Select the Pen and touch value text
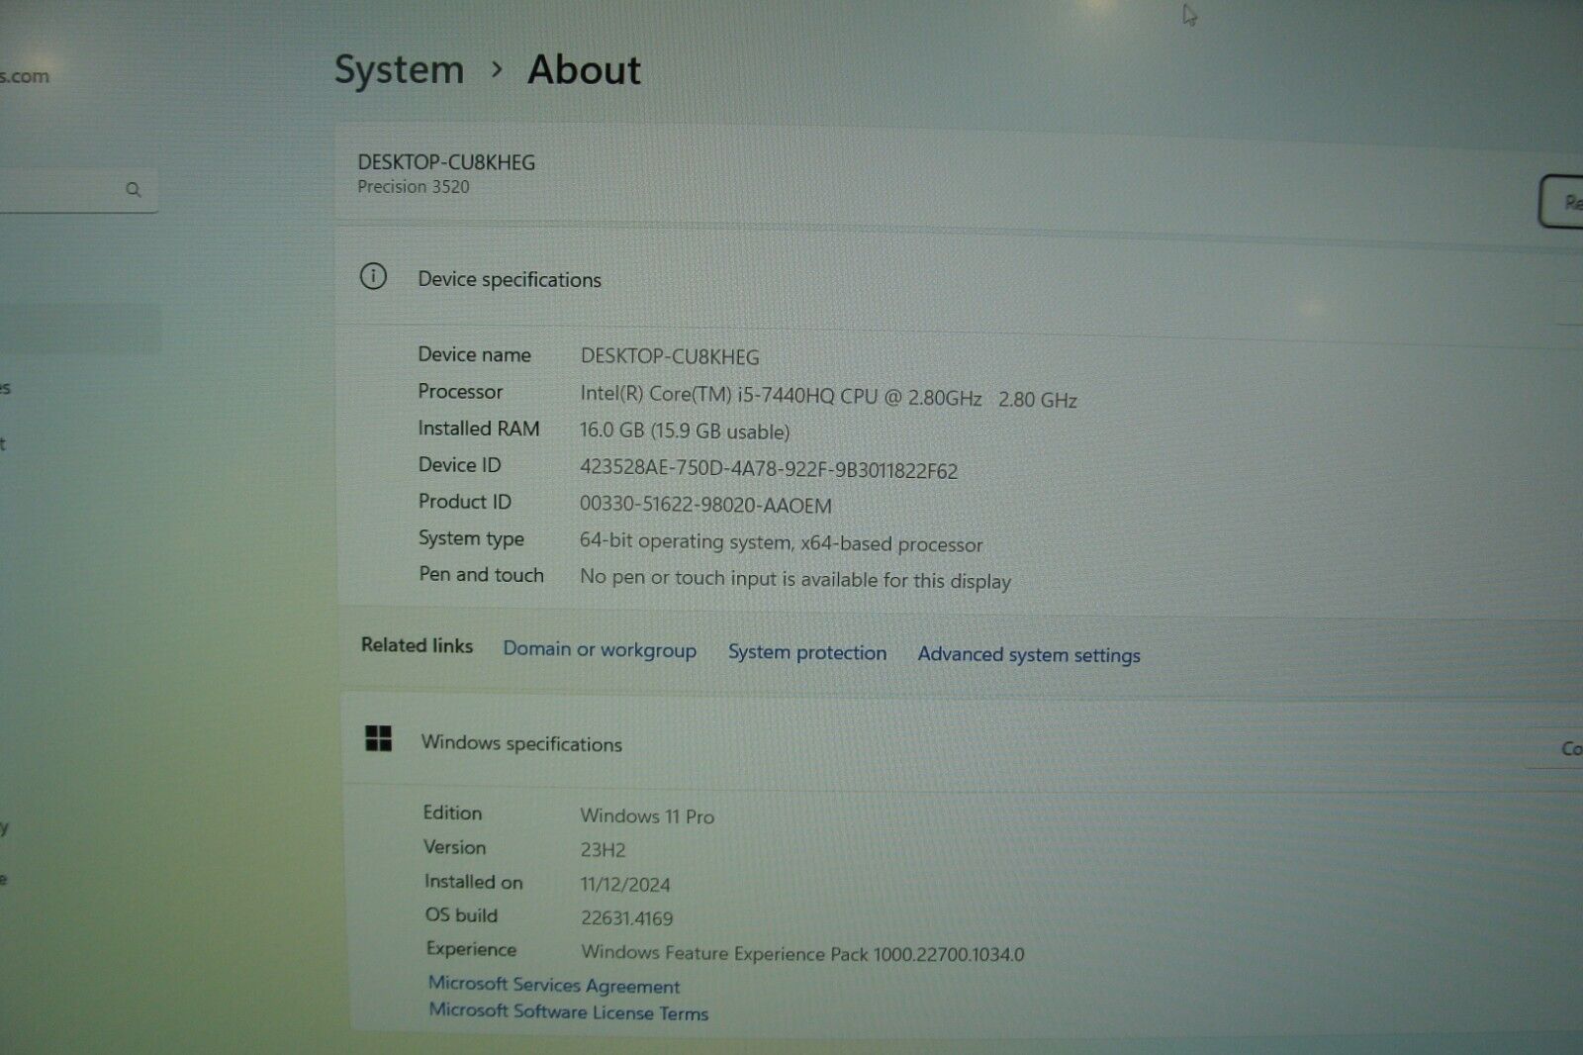The width and height of the screenshot is (1583, 1055). coord(795,579)
